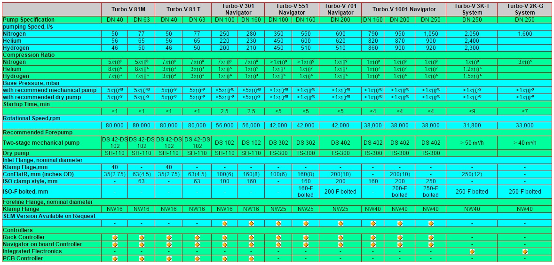This screenshot has width=554, height=265.
Task: Click the Navigator on board Controller diamond for 551 DN 100
Action: click(x=278, y=244)
